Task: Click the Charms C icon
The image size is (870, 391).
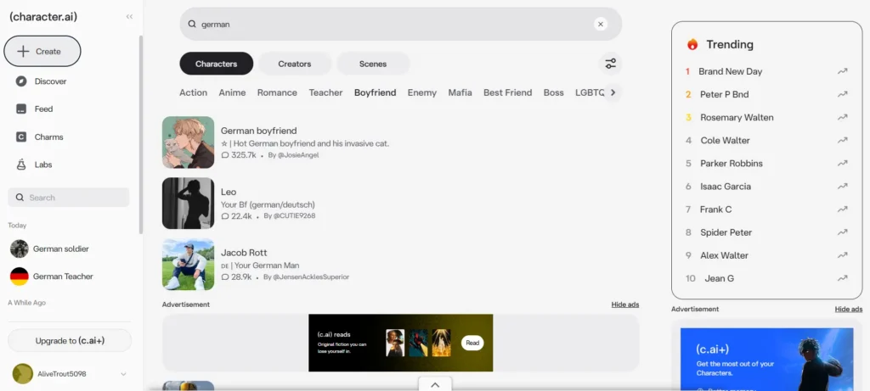Action: (x=21, y=137)
